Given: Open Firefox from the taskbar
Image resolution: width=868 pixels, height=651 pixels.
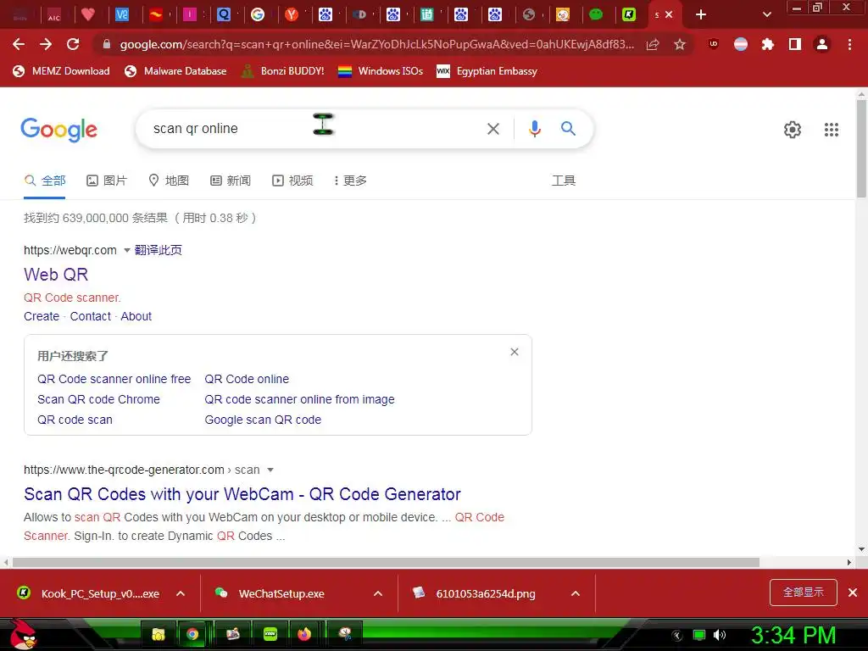Looking at the screenshot, I should click(304, 634).
